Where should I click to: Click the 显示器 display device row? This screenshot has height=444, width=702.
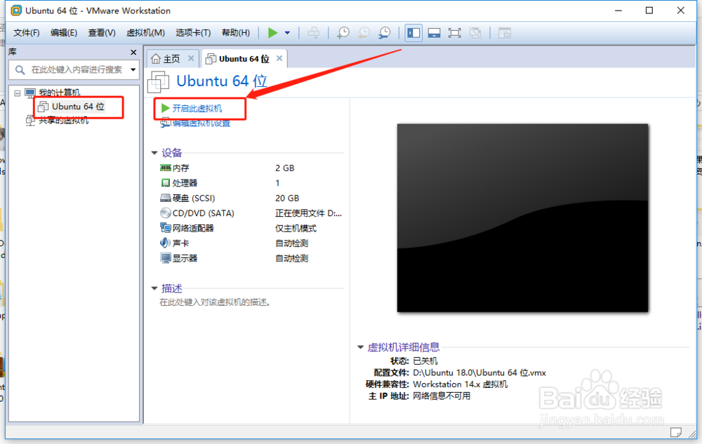coord(251,258)
